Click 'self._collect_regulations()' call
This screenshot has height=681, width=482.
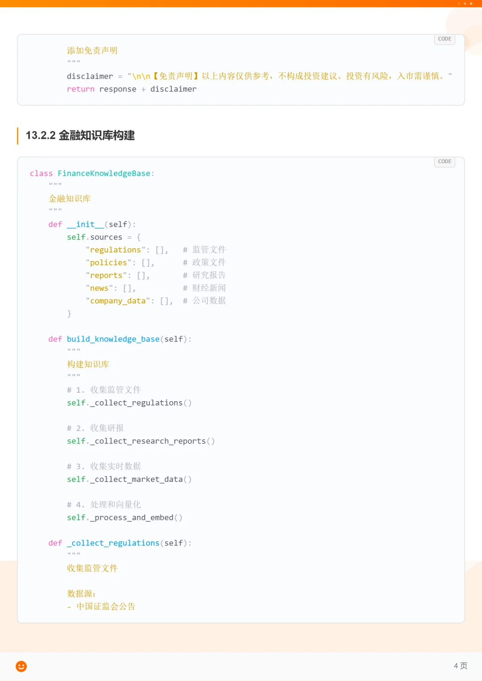pos(129,403)
